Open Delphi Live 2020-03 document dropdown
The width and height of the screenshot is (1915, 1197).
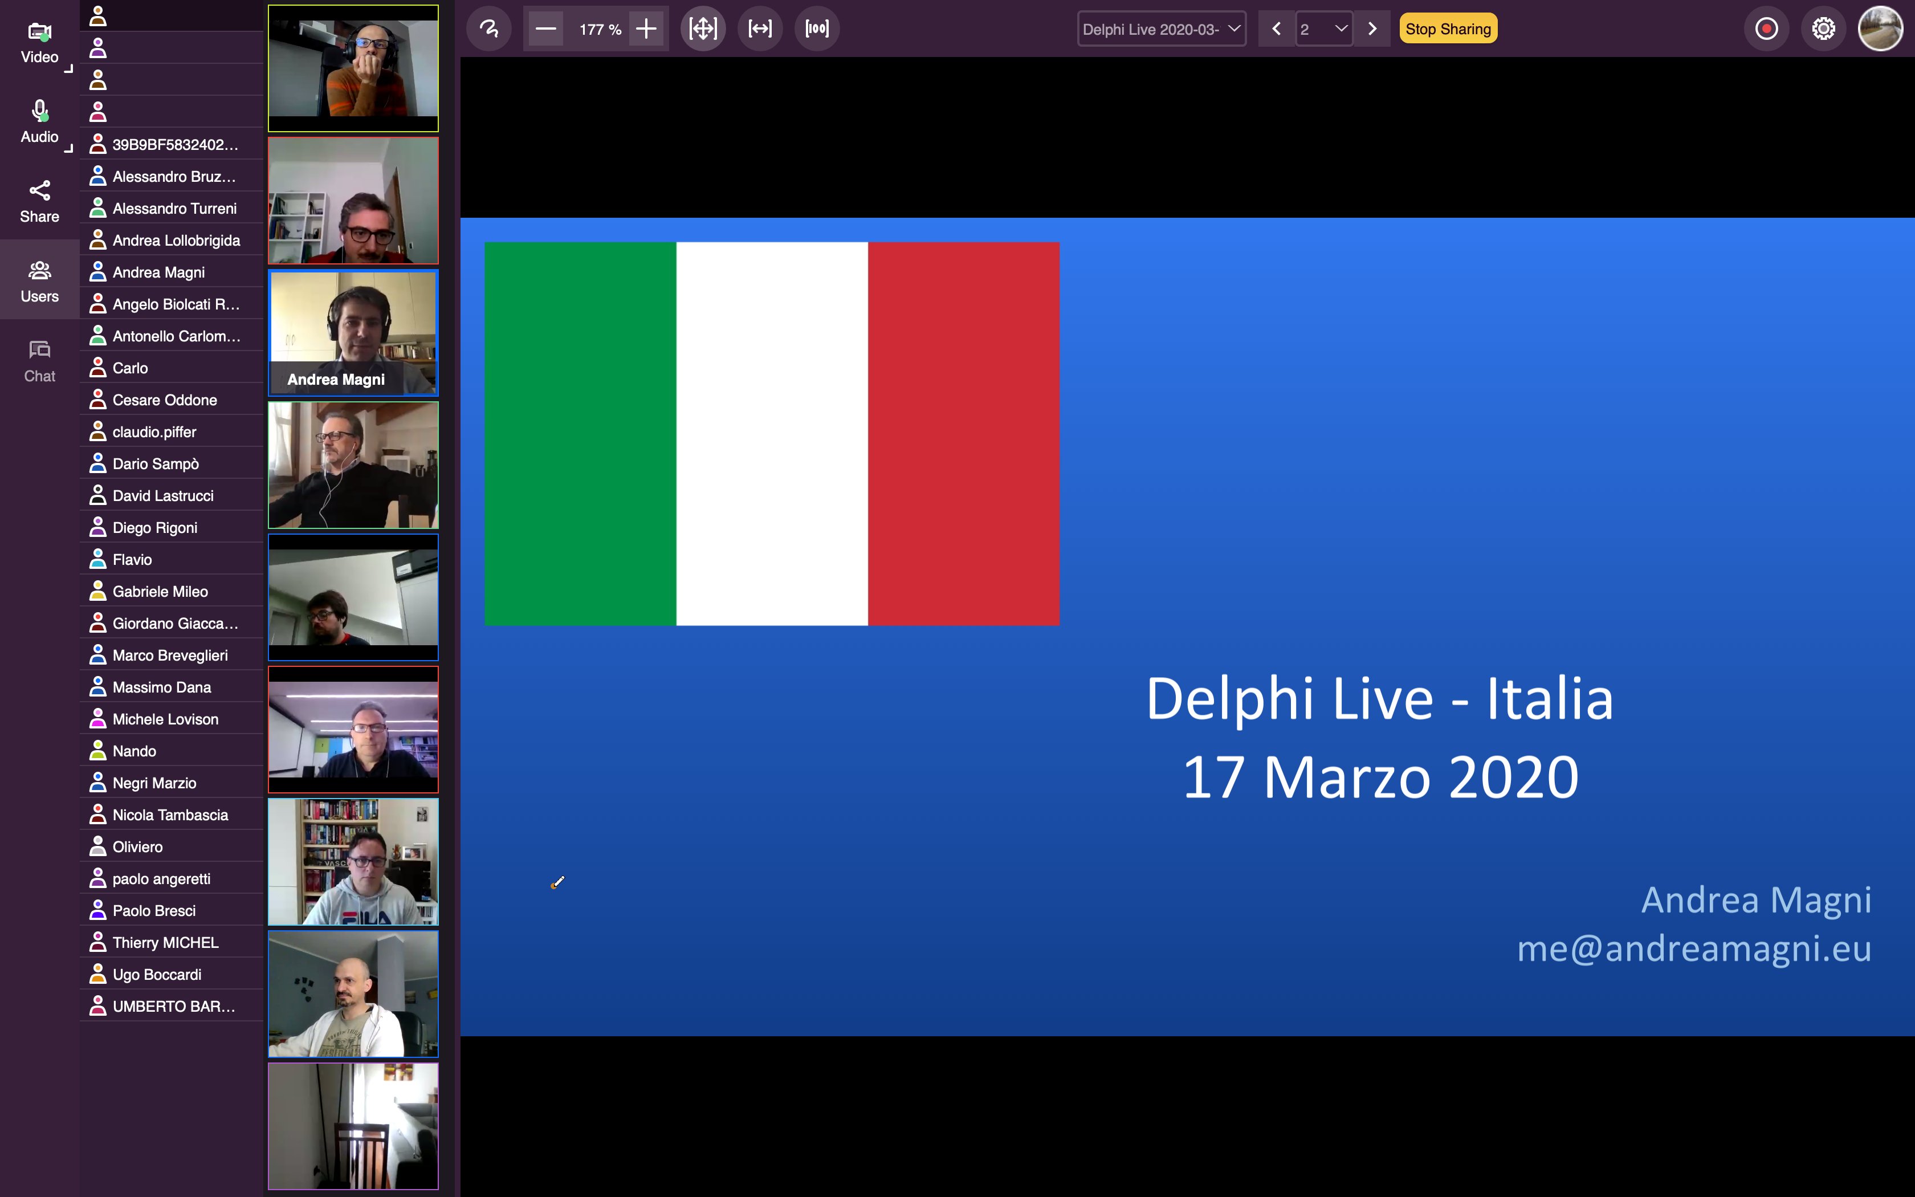pyautogui.click(x=1162, y=29)
